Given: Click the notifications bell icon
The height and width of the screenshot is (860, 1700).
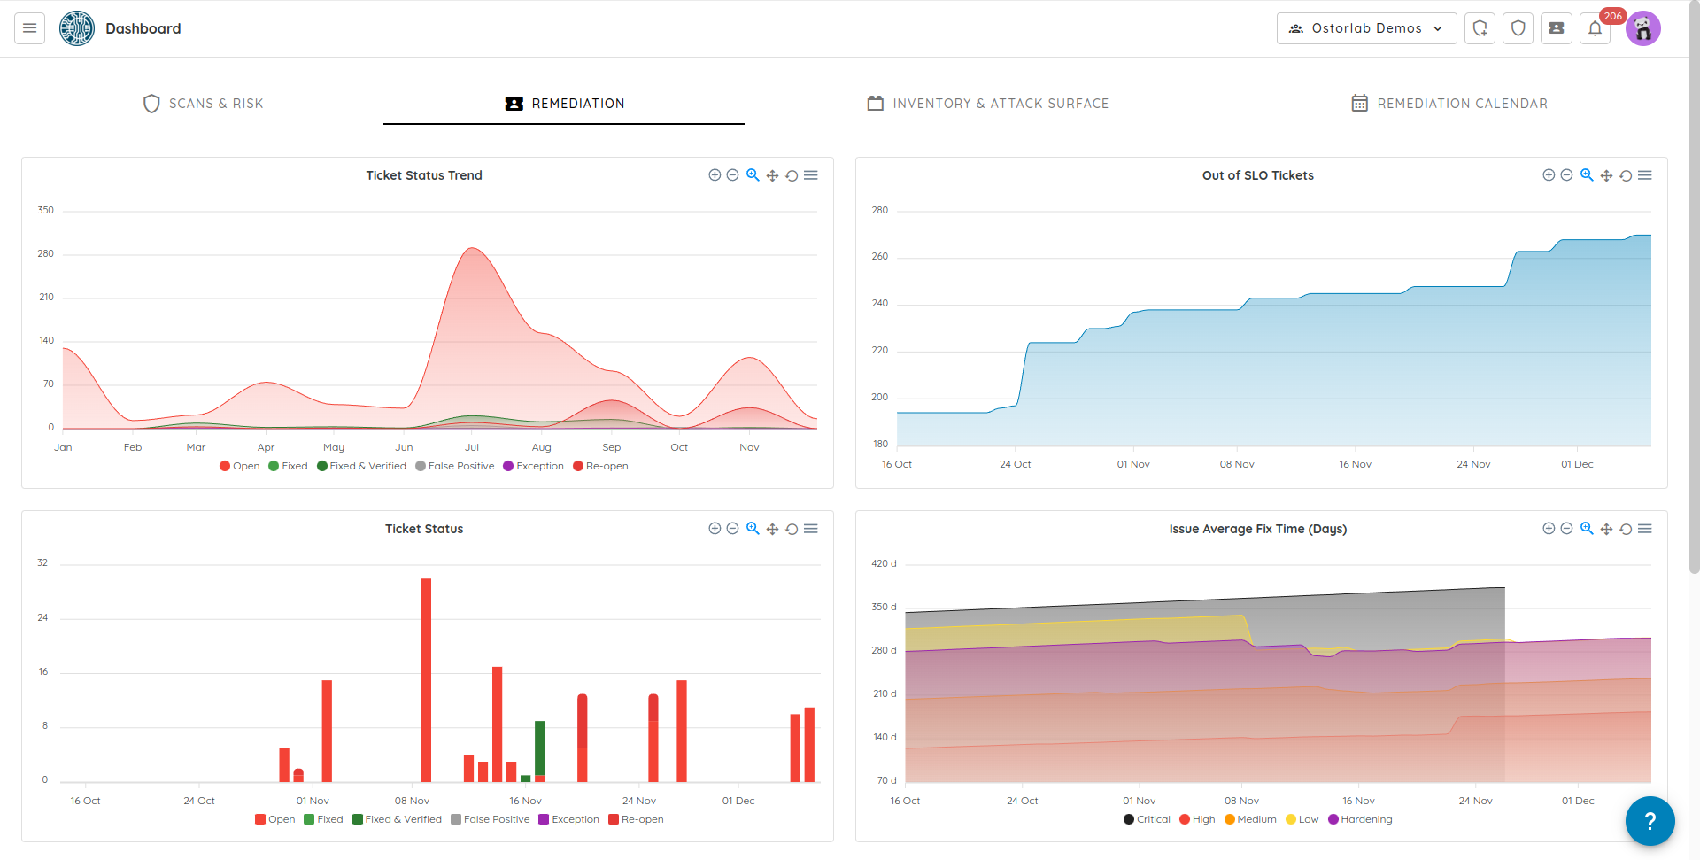Looking at the screenshot, I should pos(1595,28).
